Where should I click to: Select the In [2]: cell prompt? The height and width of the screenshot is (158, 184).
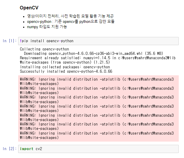point(10,149)
